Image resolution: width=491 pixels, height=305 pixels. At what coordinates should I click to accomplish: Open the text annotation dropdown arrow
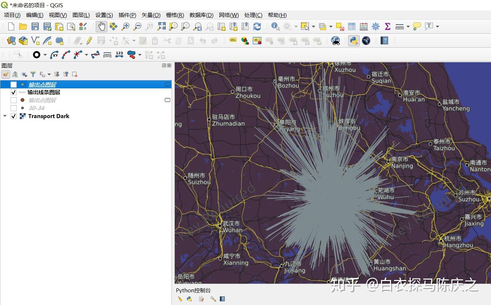[x=437, y=26]
